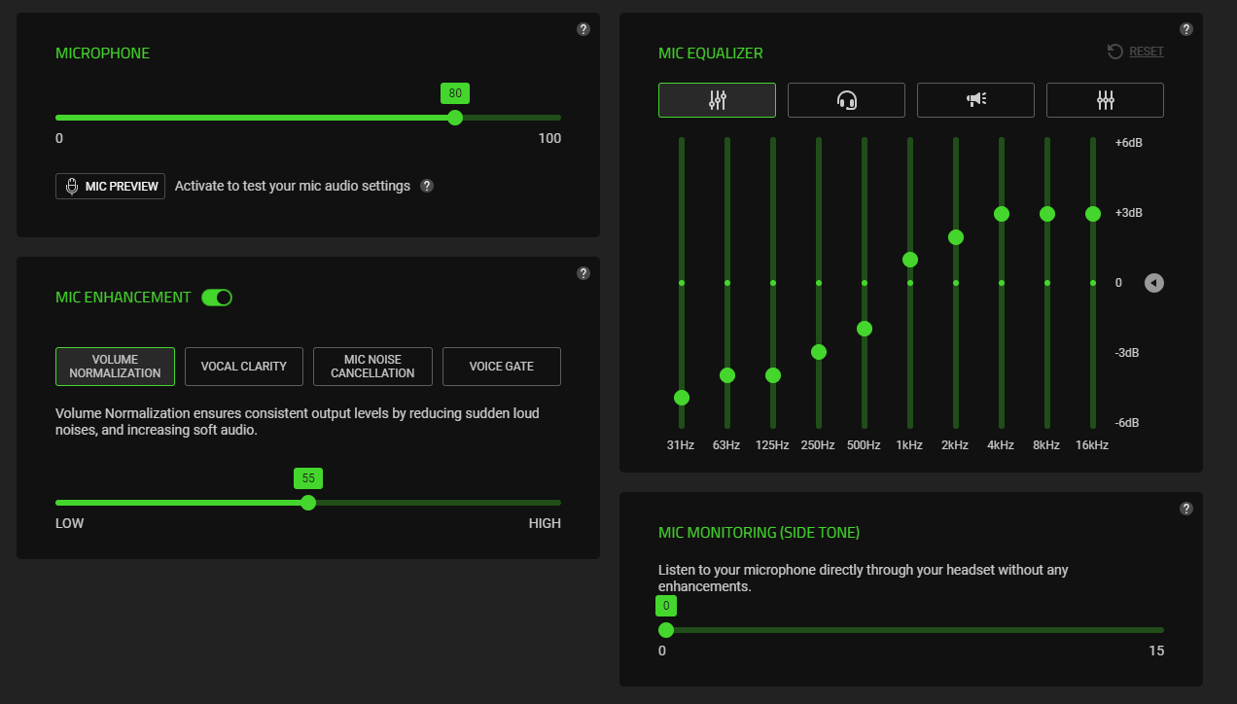Open the Voice Gate tab
The height and width of the screenshot is (704, 1237).
tap(502, 367)
